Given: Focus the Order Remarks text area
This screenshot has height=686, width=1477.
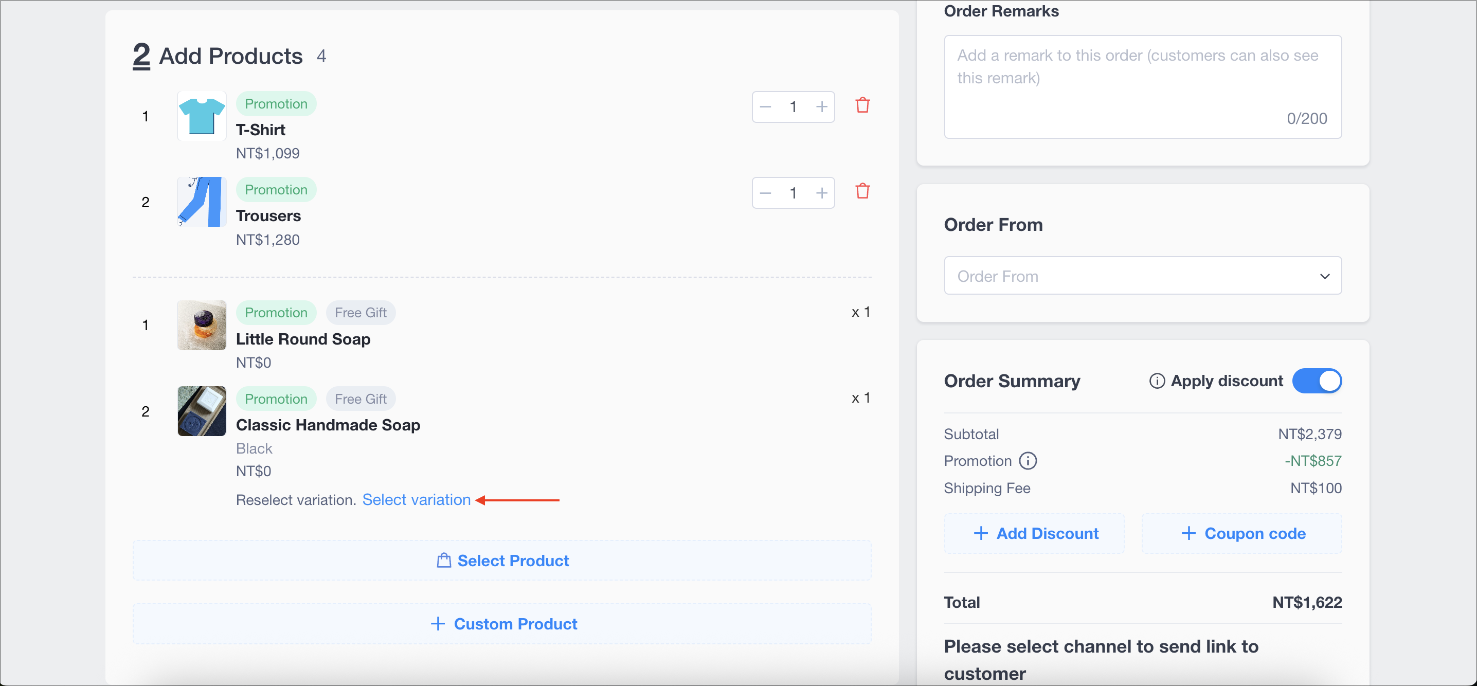Looking at the screenshot, I should [1142, 86].
